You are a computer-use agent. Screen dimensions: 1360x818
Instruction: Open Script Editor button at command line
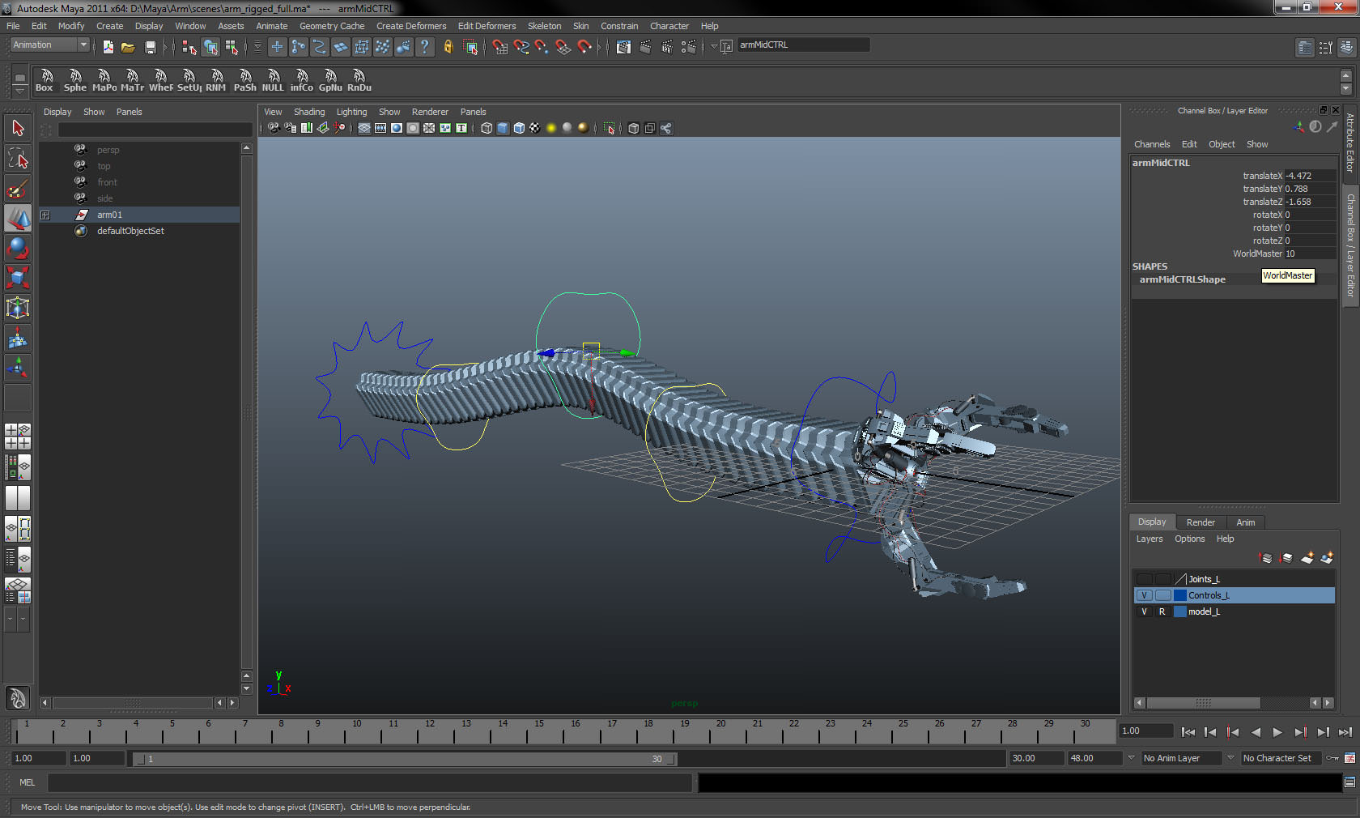click(x=1349, y=782)
